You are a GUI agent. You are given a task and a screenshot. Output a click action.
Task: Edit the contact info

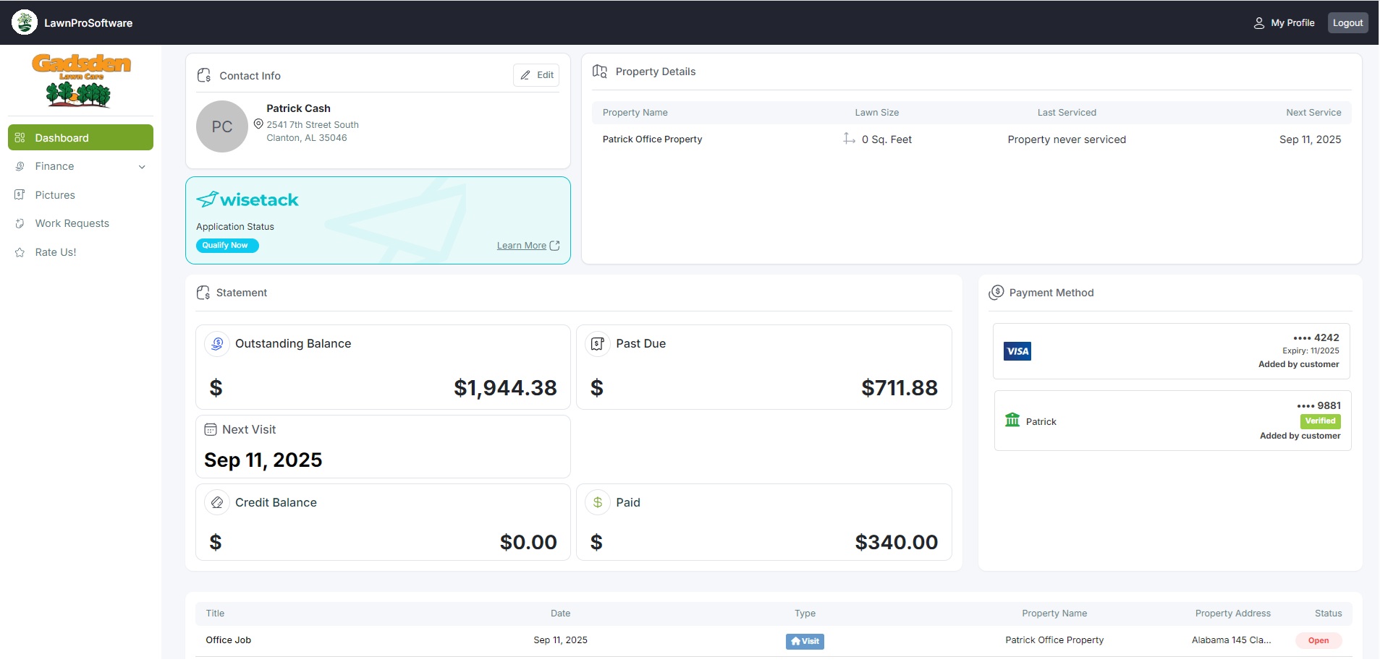click(536, 75)
